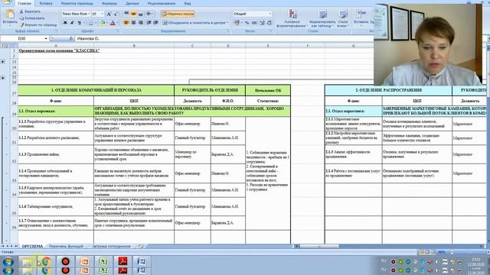Screen dimensions: 490x275
Task: Click the horizontal scrollbar thumb
Action: tap(319, 246)
